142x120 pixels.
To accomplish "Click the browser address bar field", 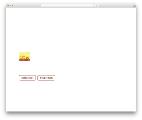I will 67,6.
